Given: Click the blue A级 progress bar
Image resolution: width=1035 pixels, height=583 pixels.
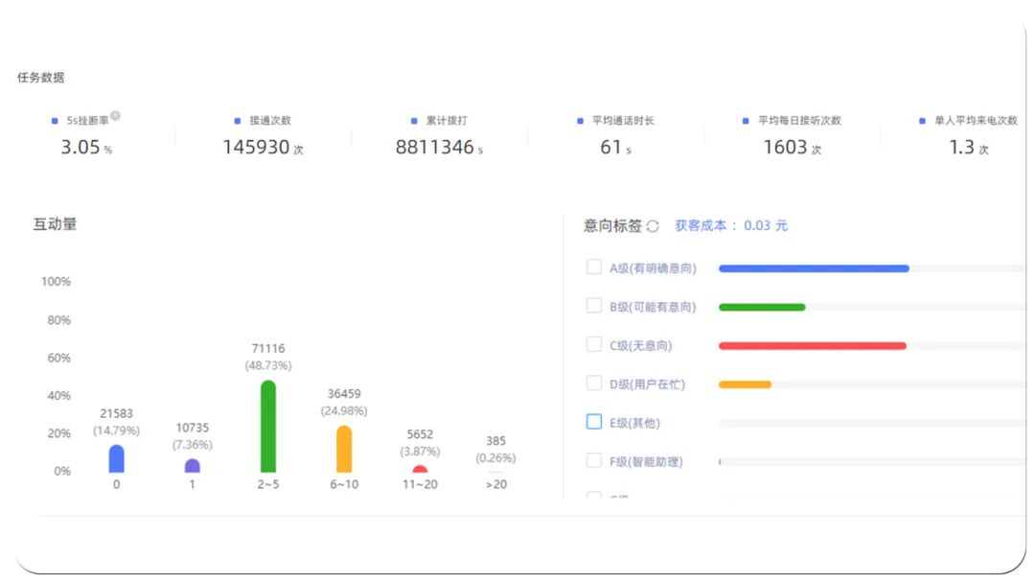Looking at the screenshot, I should click(815, 268).
